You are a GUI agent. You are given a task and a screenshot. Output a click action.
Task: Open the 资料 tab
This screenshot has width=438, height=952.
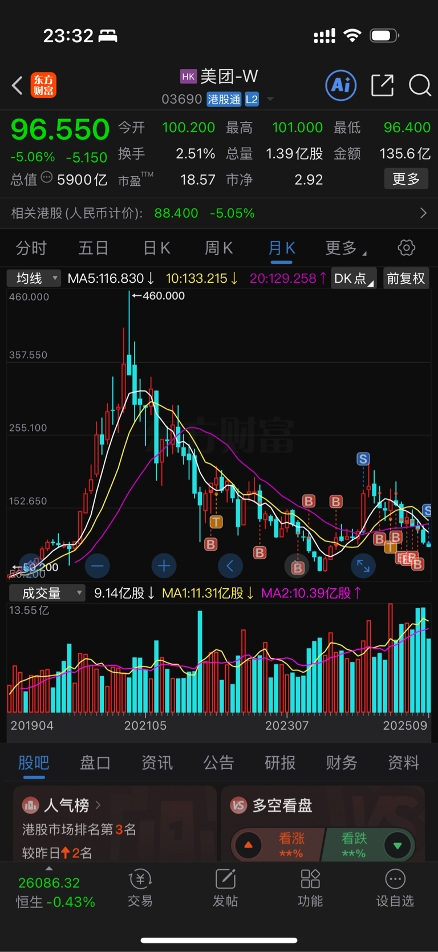[403, 762]
